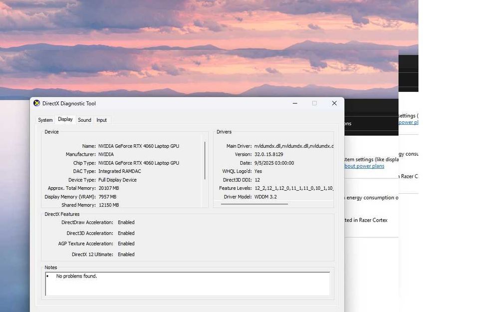Open the Sound tab

[84, 120]
